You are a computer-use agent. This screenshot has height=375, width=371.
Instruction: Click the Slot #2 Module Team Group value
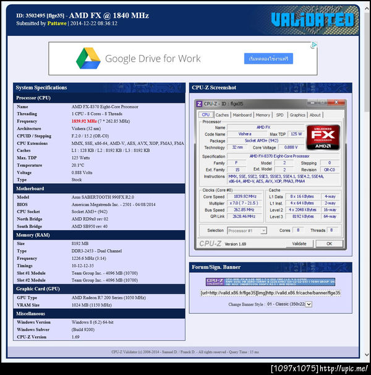pyautogui.click(x=104, y=280)
